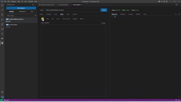Choose Xml body type

[x=48, y=19]
